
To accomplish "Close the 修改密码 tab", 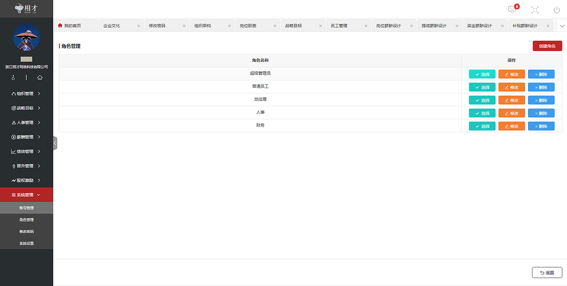I will tap(184, 26).
